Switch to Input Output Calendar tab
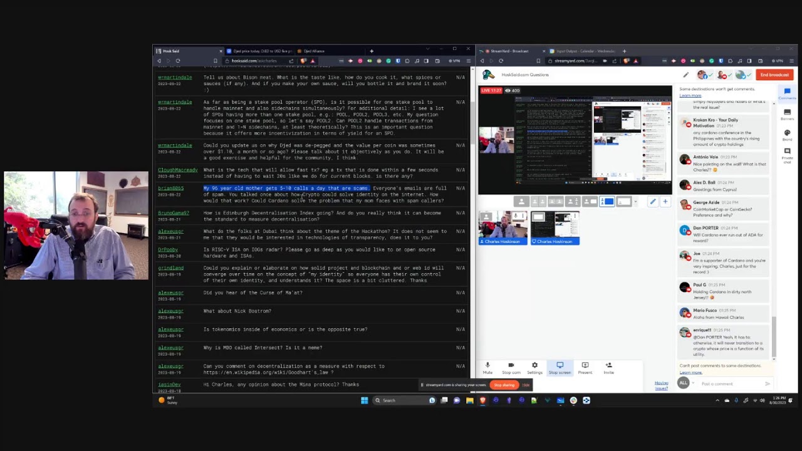The image size is (802, 451). 581,51
